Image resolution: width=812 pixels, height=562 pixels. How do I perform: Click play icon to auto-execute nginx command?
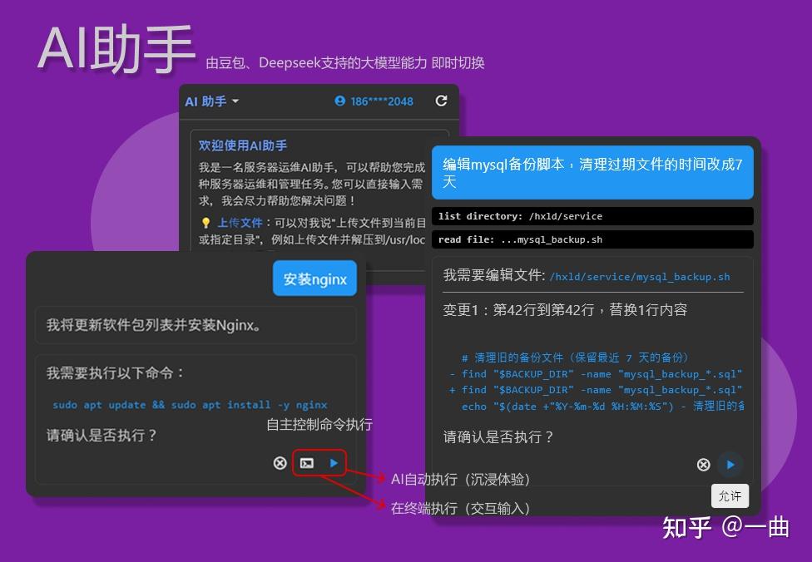point(334,463)
